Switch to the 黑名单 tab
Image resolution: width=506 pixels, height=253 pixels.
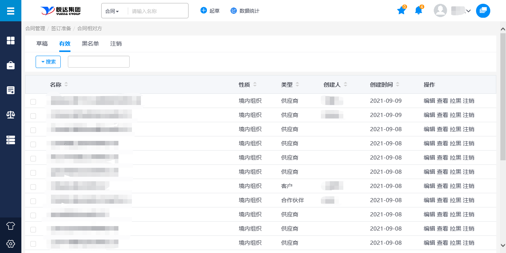(x=90, y=44)
